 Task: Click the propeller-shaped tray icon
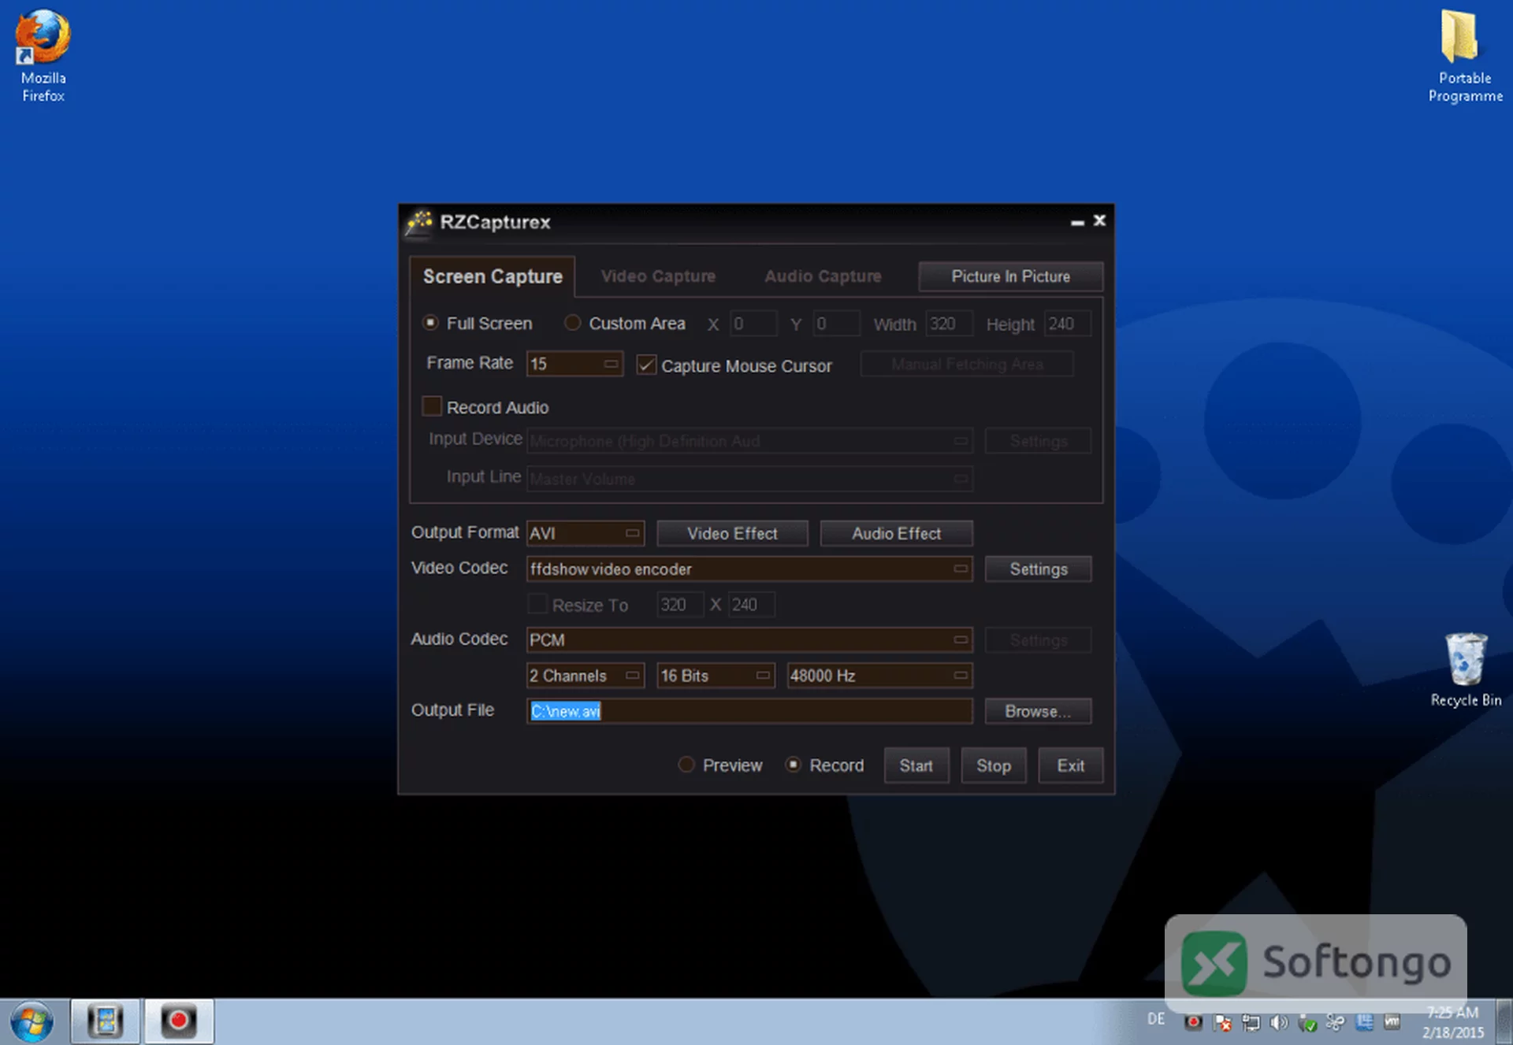click(1335, 1022)
